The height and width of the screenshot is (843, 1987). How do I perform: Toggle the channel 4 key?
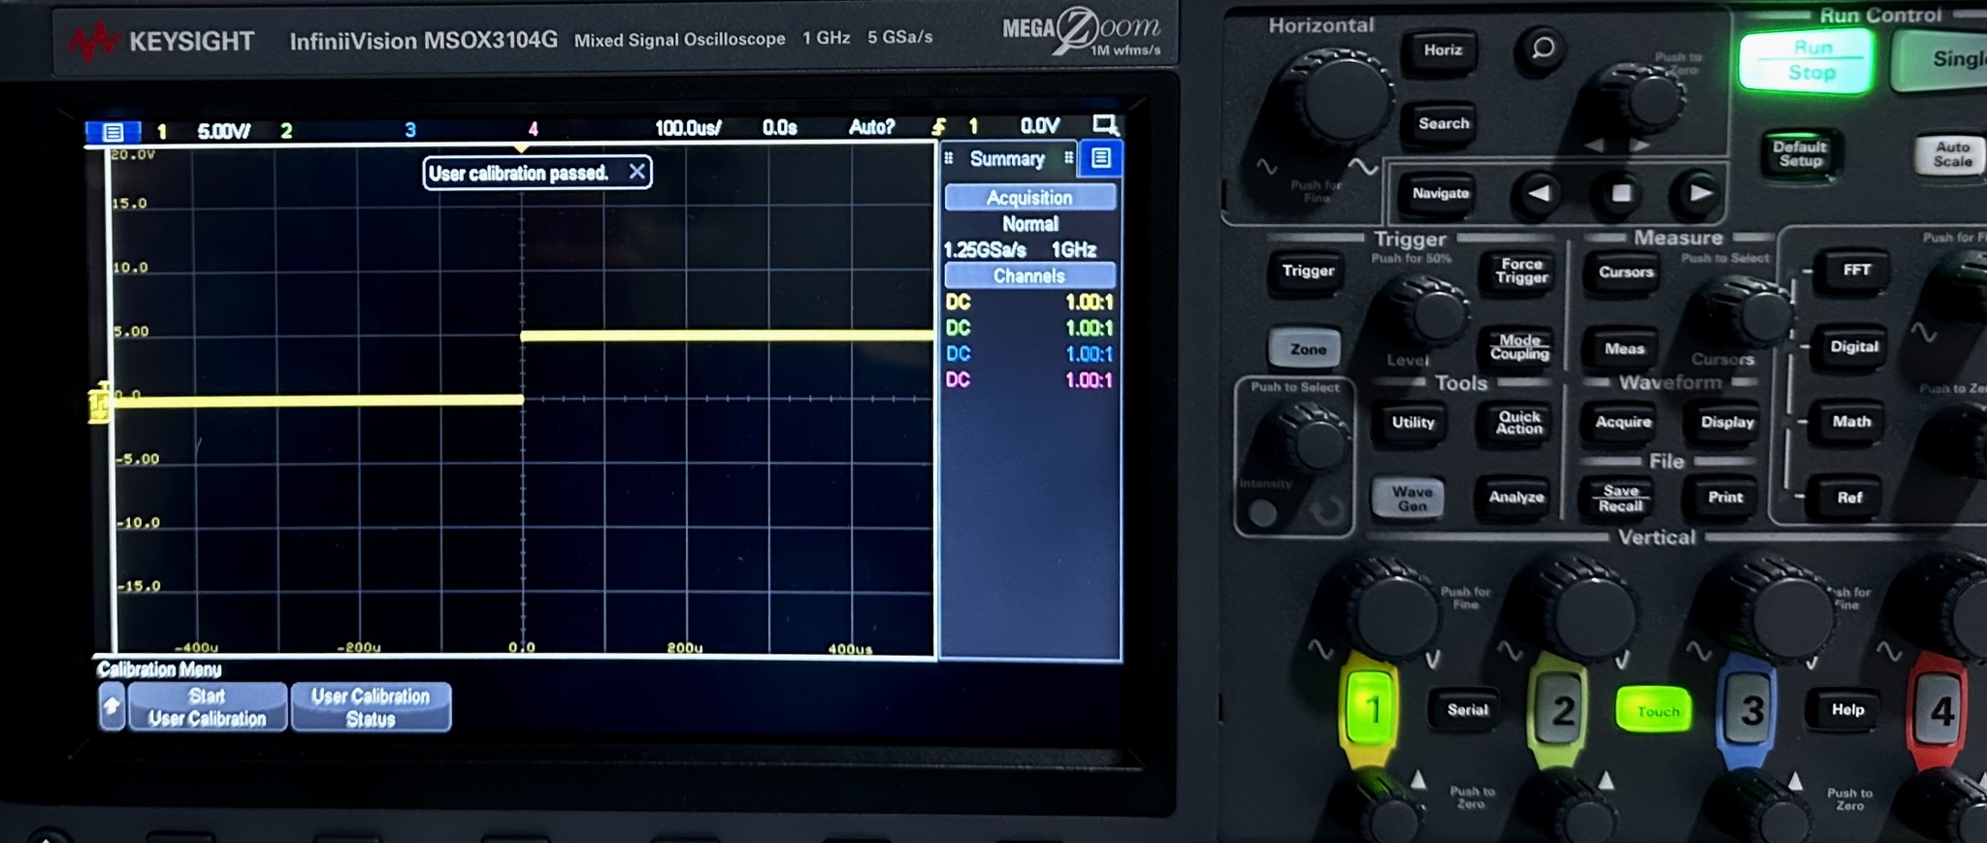[x=1938, y=711]
